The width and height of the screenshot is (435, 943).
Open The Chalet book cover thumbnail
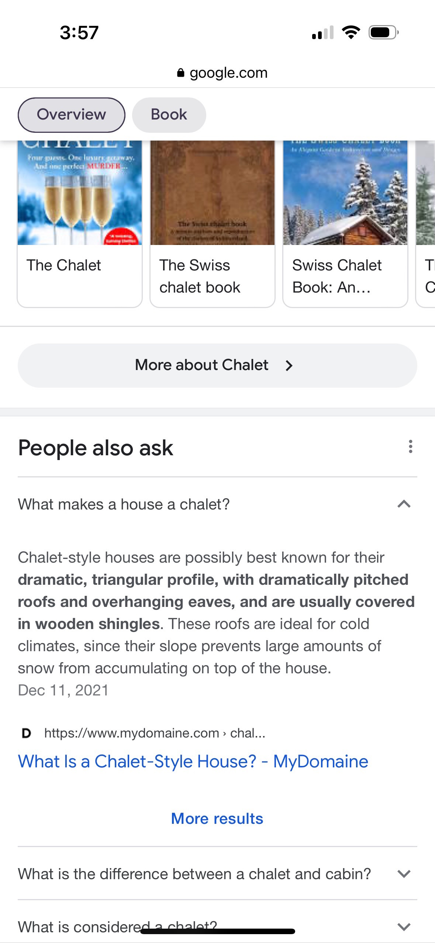(80, 193)
